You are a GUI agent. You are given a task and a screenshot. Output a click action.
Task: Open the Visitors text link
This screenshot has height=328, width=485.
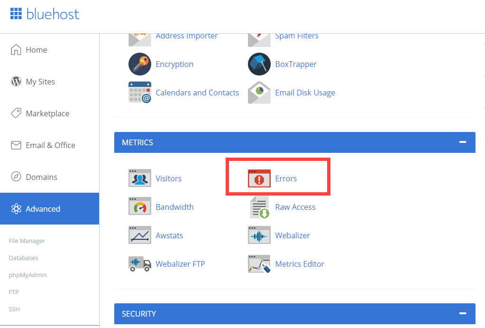click(169, 178)
